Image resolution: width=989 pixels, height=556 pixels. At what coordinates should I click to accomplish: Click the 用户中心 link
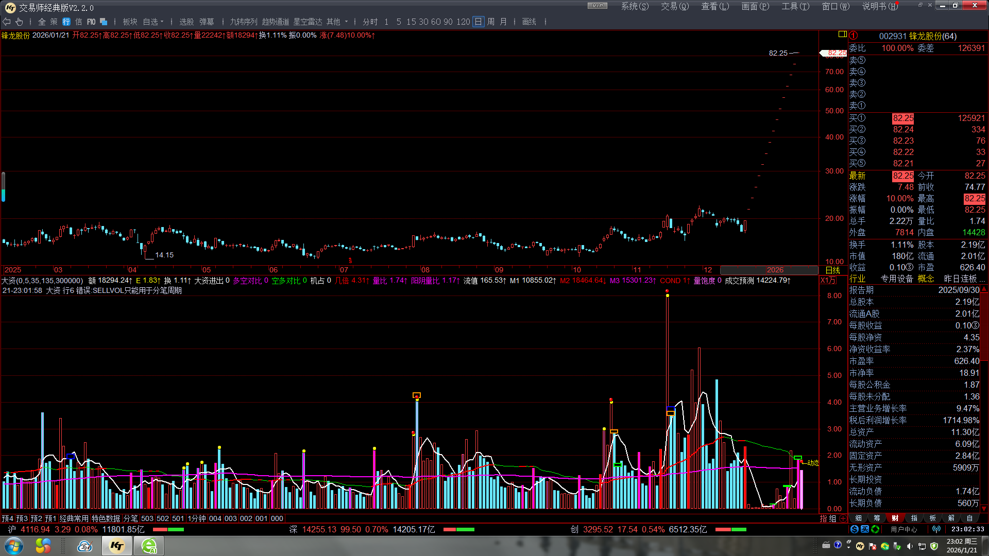point(904,529)
